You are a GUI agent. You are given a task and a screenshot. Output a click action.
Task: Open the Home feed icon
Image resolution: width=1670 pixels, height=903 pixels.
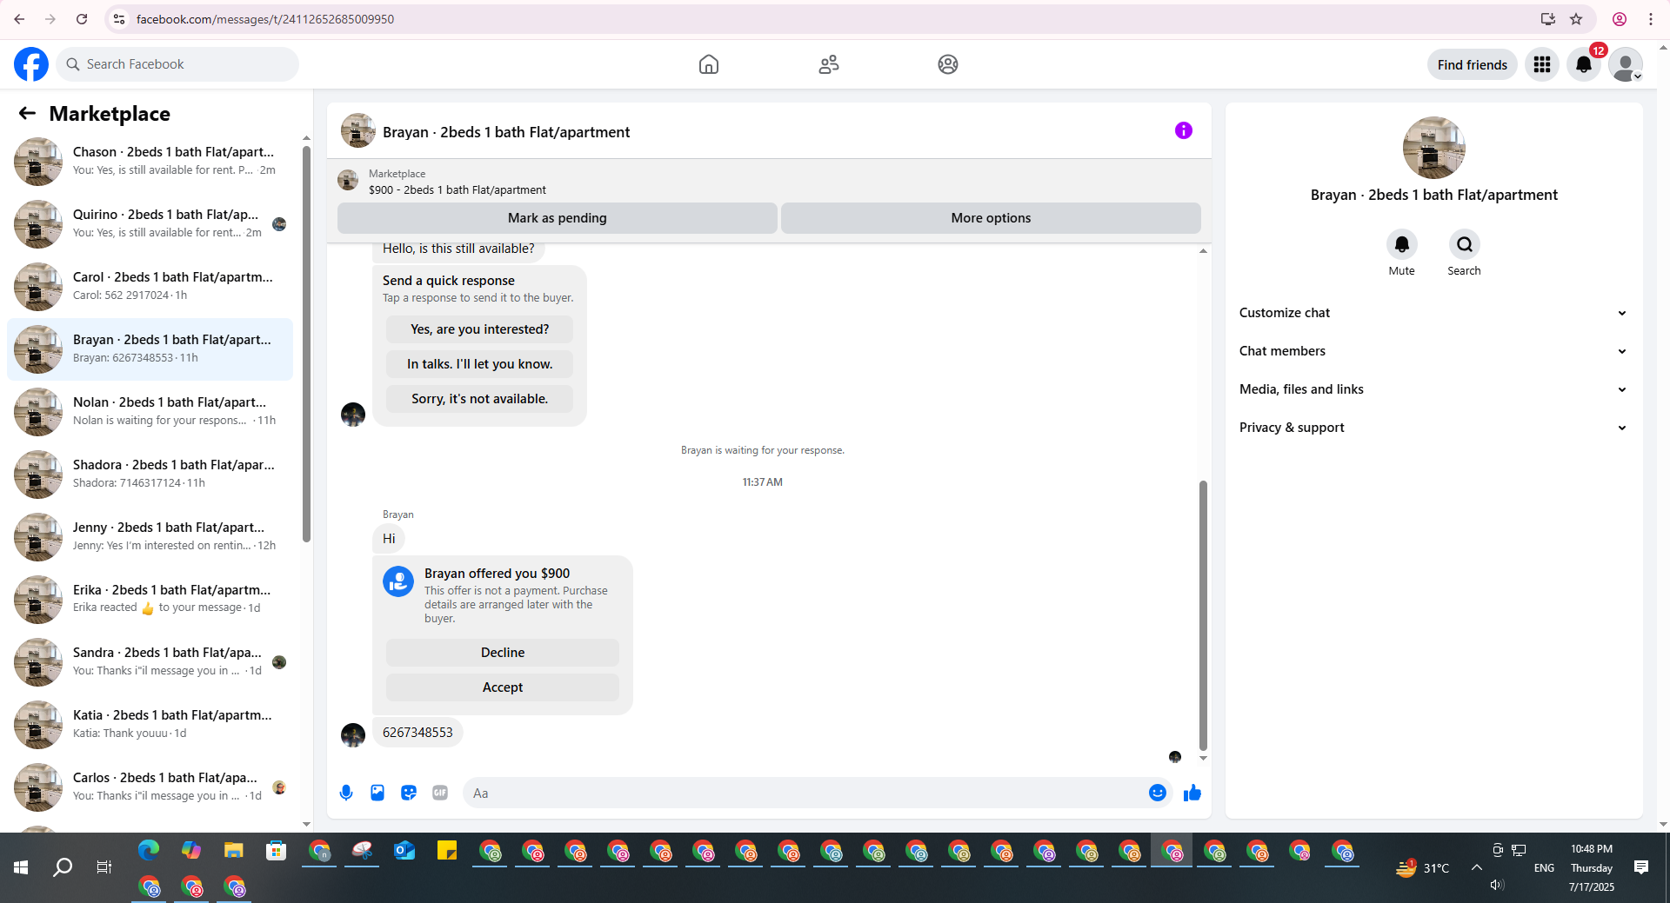pyautogui.click(x=709, y=64)
